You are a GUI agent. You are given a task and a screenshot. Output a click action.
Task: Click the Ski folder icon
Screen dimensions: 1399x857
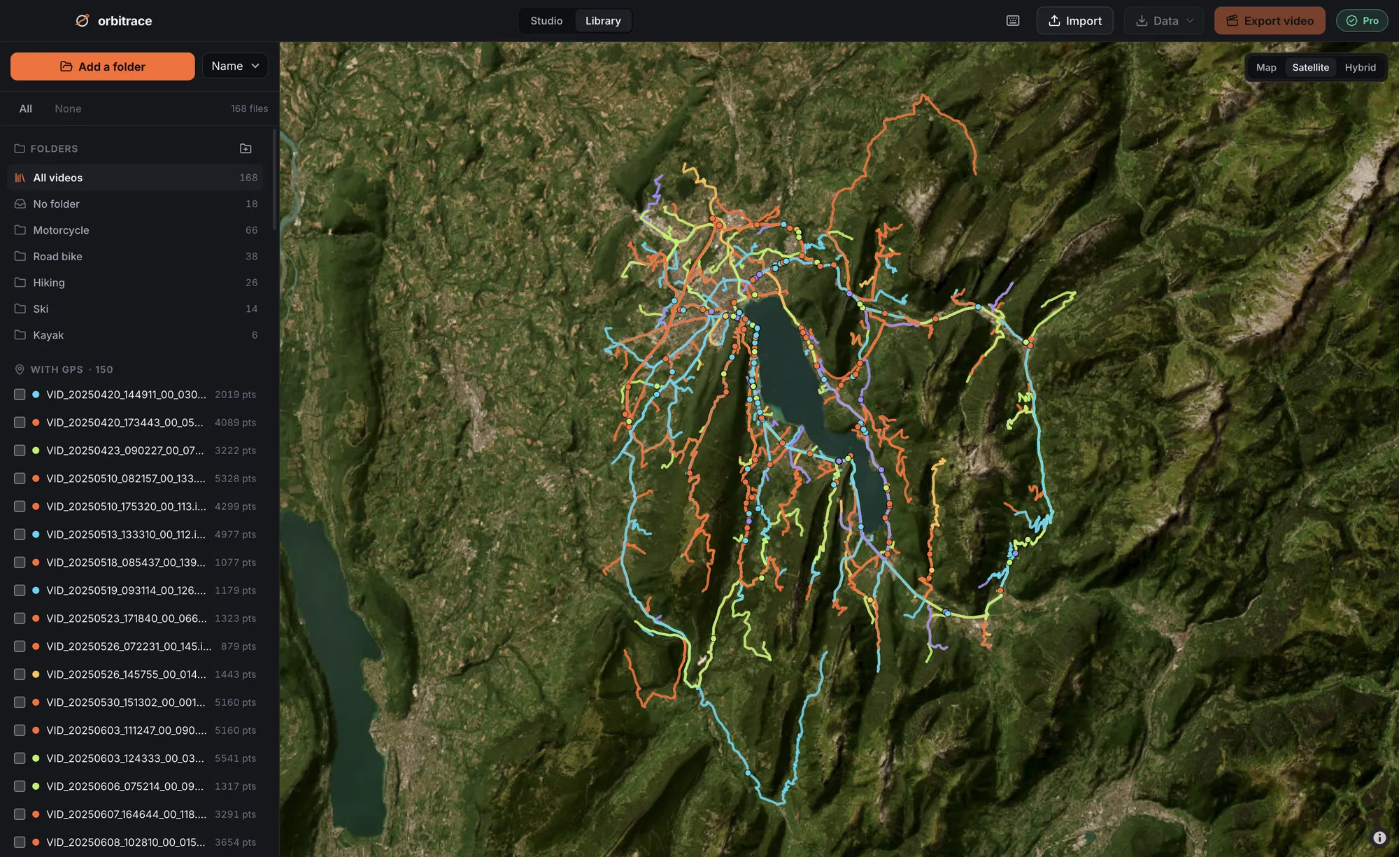click(x=20, y=309)
